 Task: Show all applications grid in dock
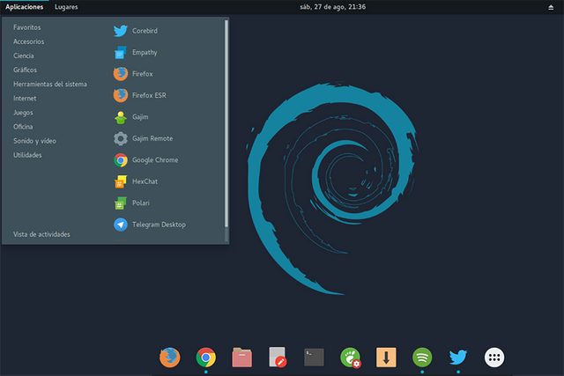pos(494,357)
